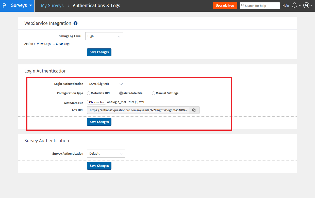Click the ACS URL text field
This screenshot has height=198, width=315.
[138, 110]
